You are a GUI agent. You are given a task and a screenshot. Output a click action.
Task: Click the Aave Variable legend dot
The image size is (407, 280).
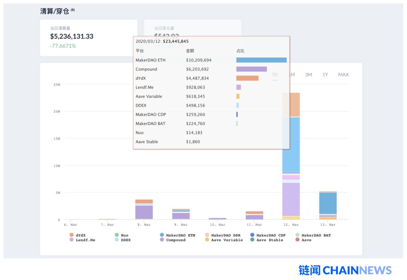[x=207, y=240]
